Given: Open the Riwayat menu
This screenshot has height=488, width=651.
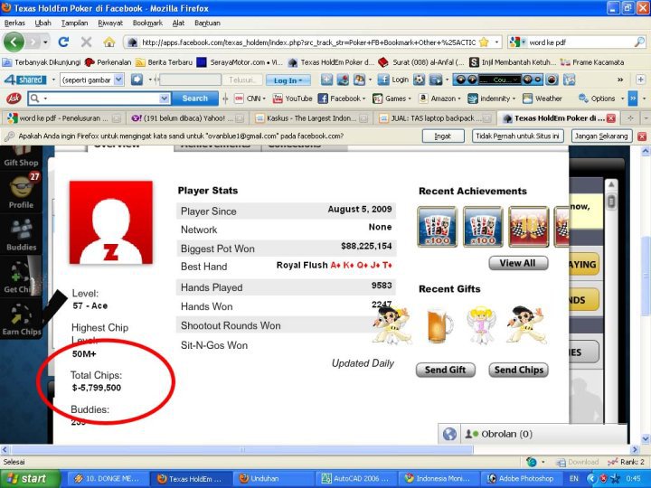Looking at the screenshot, I should click(x=110, y=23).
